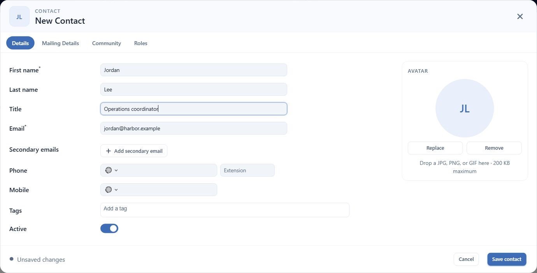Click the Secondary emails label
Viewport: 537px width, 273px height.
(34, 150)
